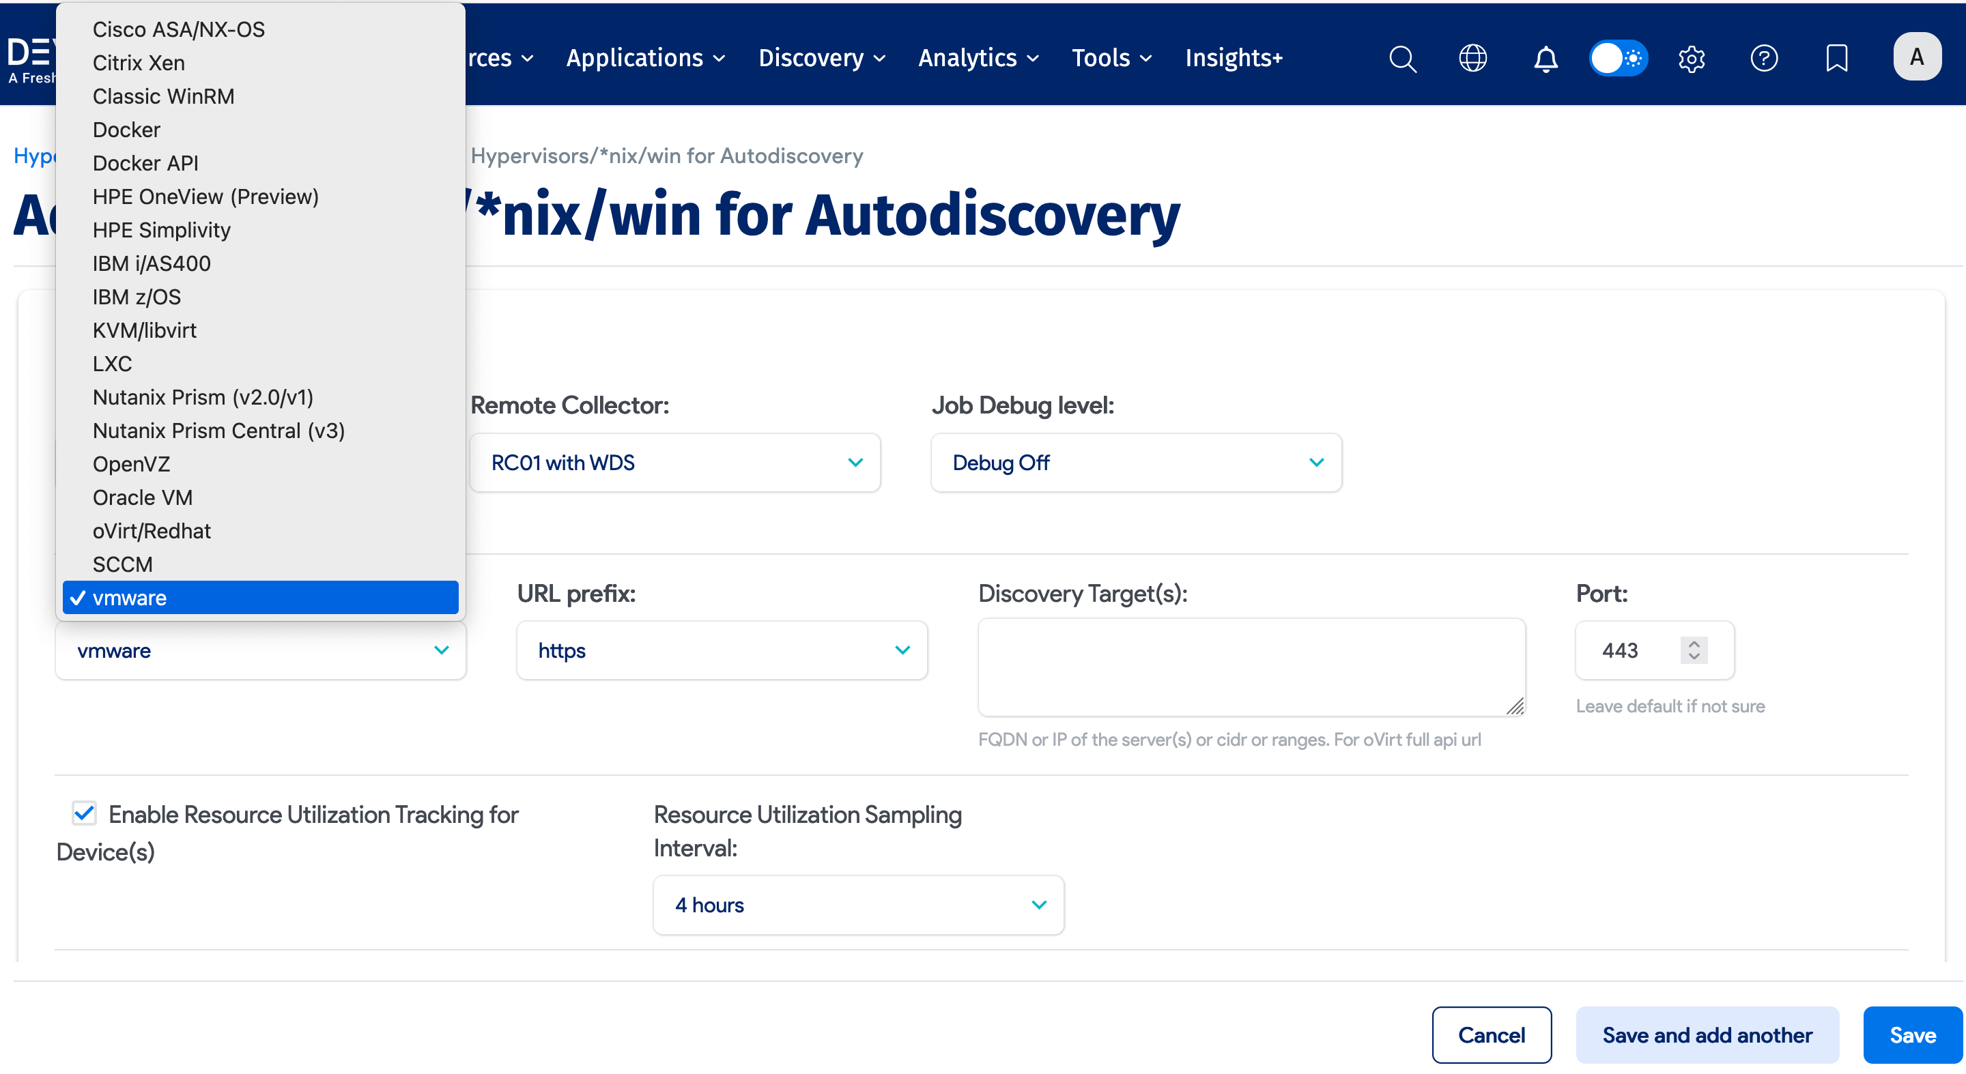Expand the Remote Collector dropdown
The width and height of the screenshot is (1966, 1074).
click(674, 462)
